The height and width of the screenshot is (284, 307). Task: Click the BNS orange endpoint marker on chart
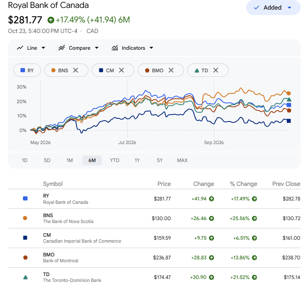point(289,93)
